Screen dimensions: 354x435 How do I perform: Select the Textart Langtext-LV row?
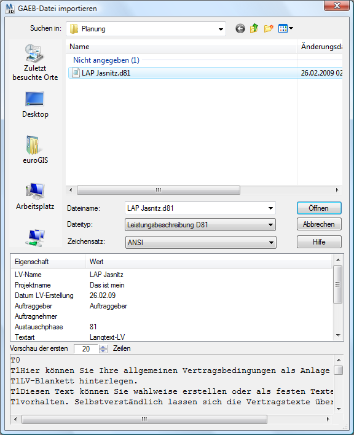click(x=172, y=337)
